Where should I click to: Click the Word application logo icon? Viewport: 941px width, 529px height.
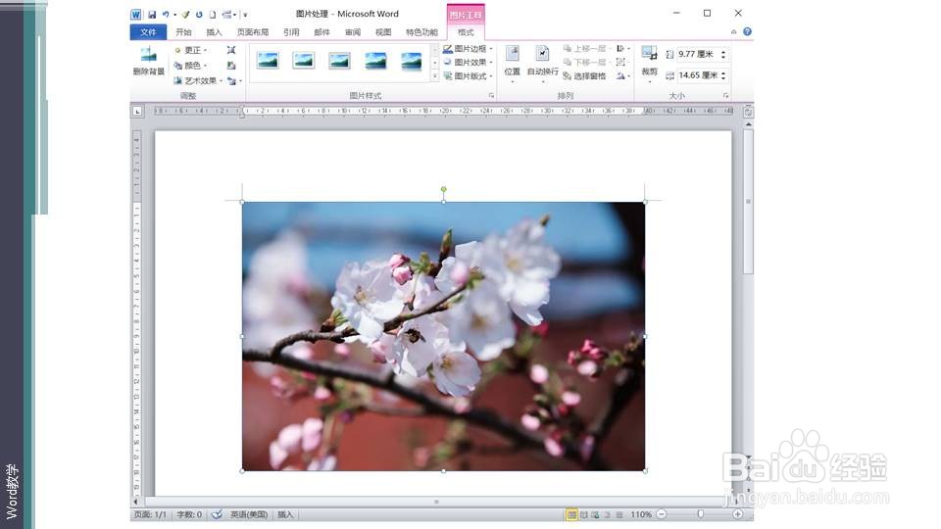click(x=136, y=14)
